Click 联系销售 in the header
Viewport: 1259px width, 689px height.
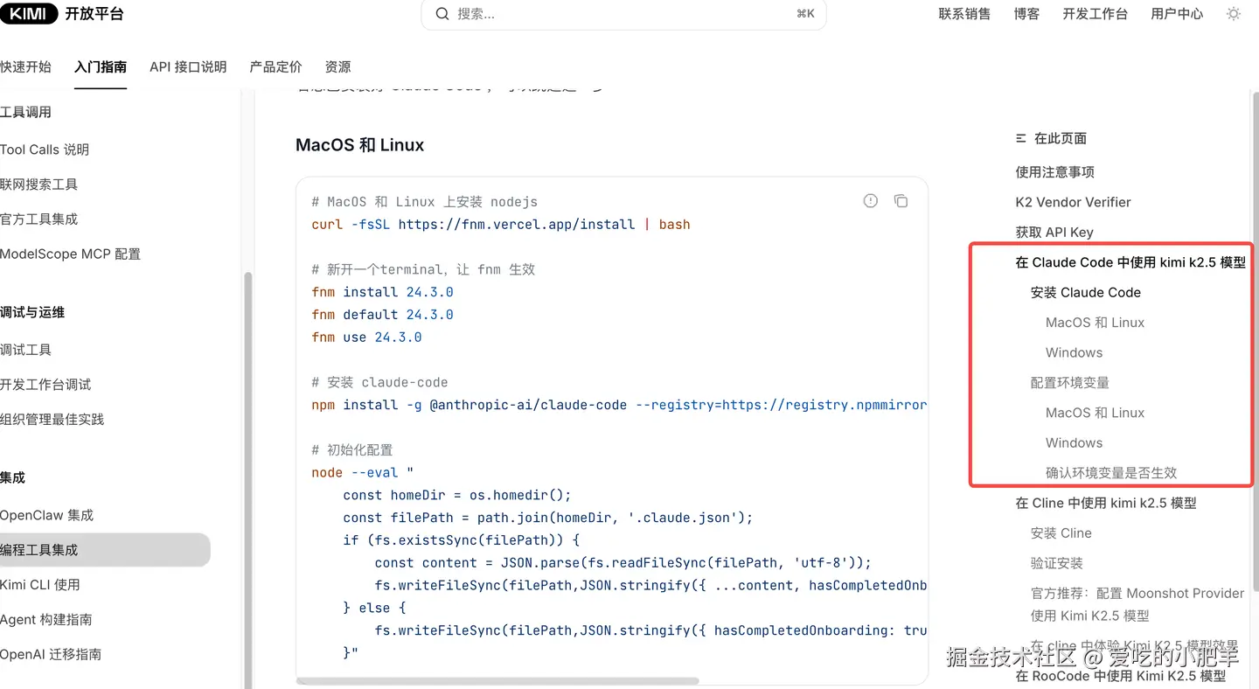point(964,14)
